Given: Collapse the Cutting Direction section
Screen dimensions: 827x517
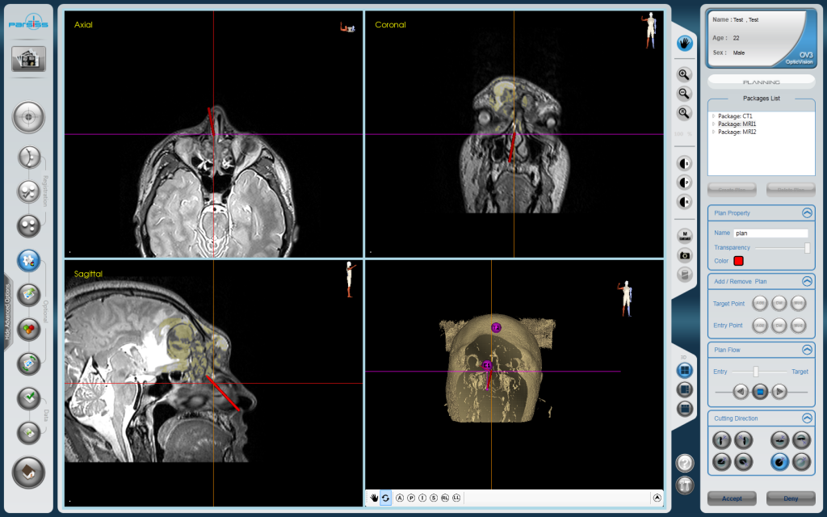Looking at the screenshot, I should 806,418.
